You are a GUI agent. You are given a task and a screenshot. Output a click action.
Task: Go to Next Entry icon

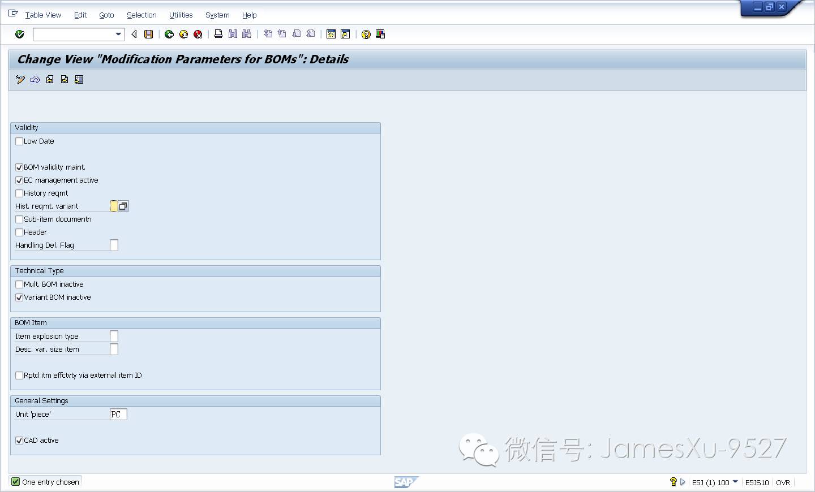click(x=65, y=79)
